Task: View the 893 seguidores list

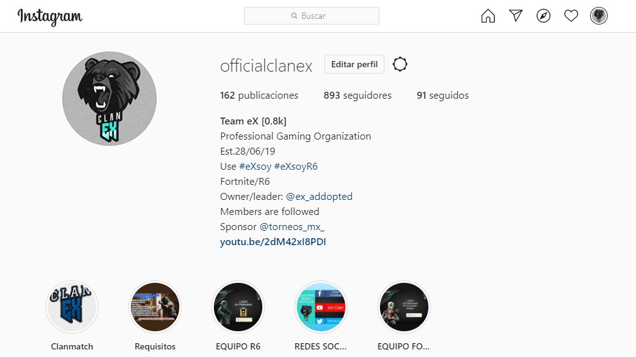Action: (x=357, y=96)
